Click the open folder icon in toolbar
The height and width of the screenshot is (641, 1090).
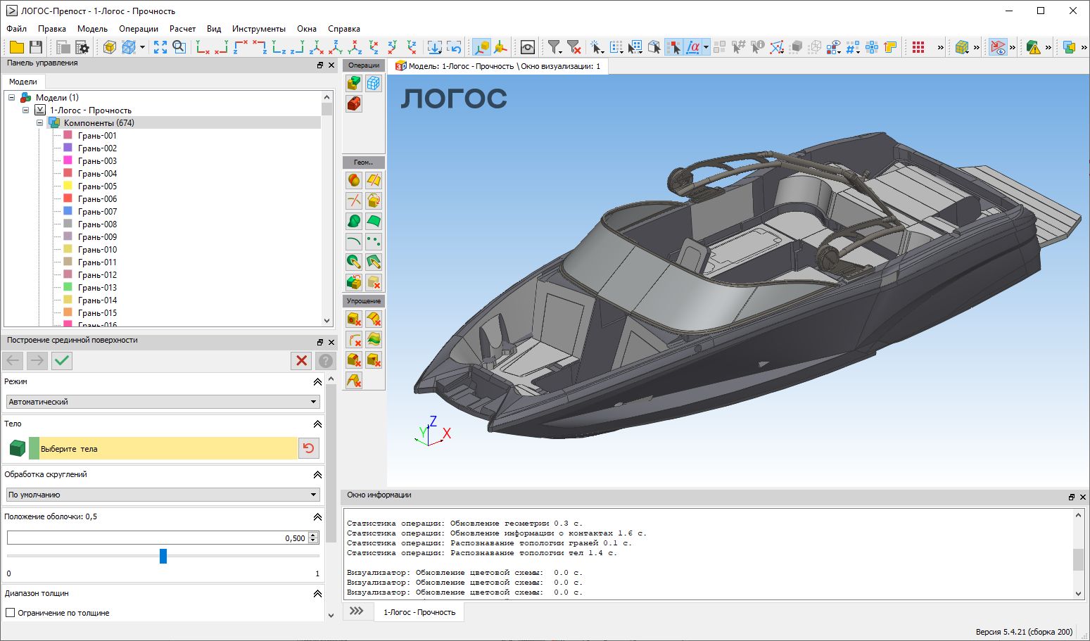[x=16, y=47]
